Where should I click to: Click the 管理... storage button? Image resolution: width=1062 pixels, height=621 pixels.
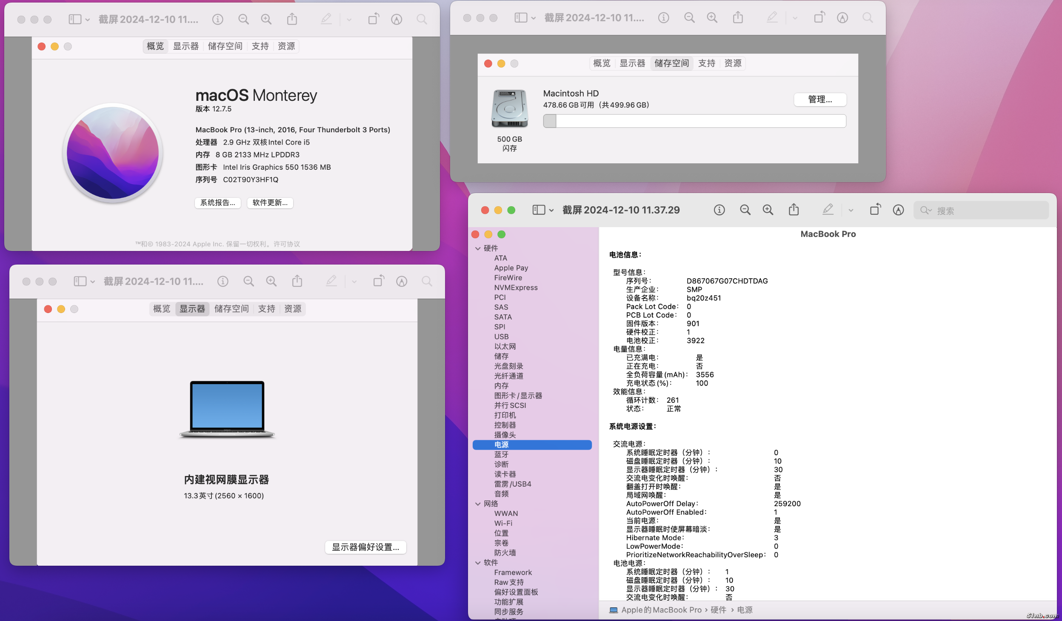(820, 100)
